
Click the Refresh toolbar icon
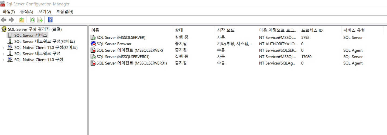click(32, 20)
